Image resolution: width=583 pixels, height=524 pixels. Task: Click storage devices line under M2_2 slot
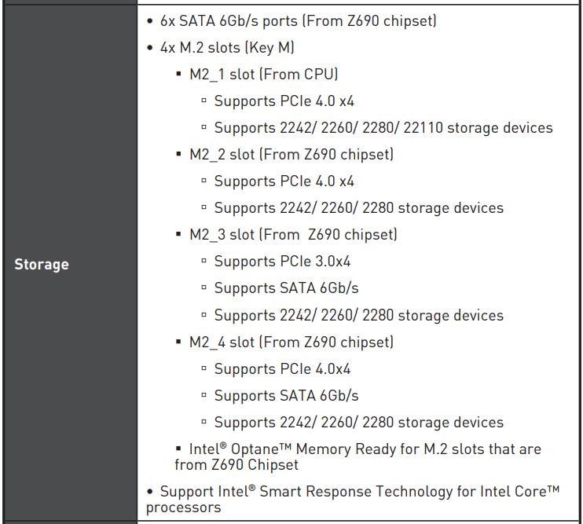pos(358,208)
